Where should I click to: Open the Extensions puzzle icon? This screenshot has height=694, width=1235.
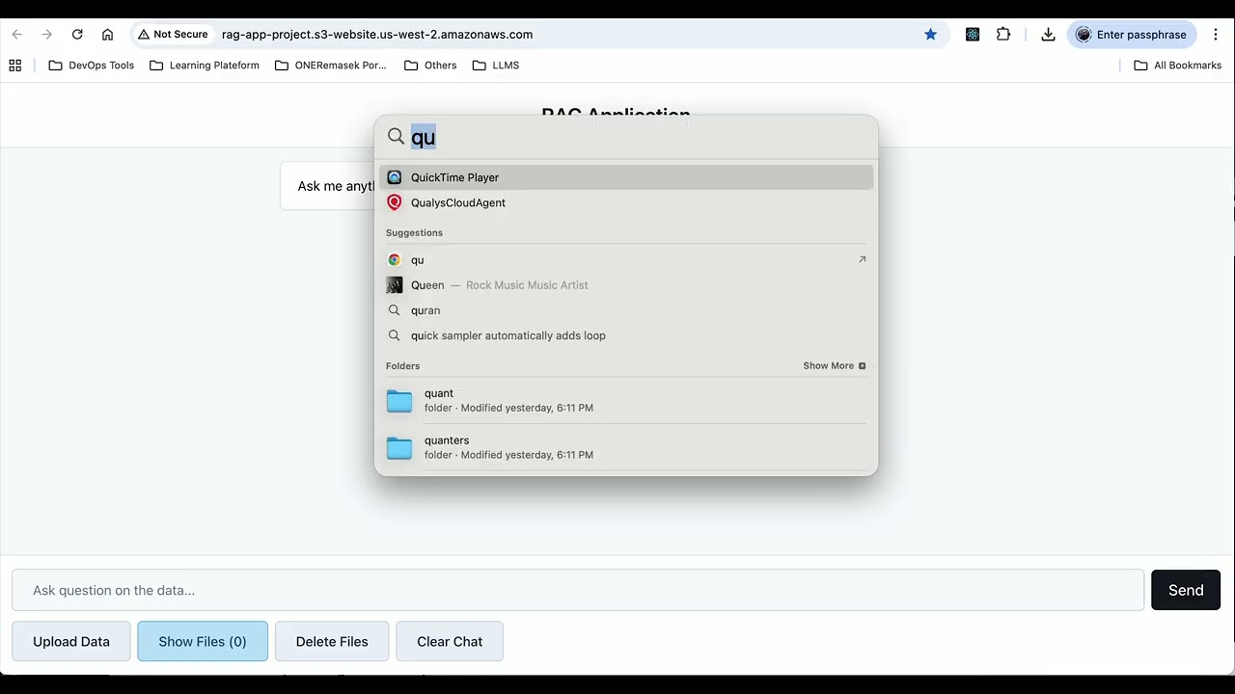(1003, 35)
